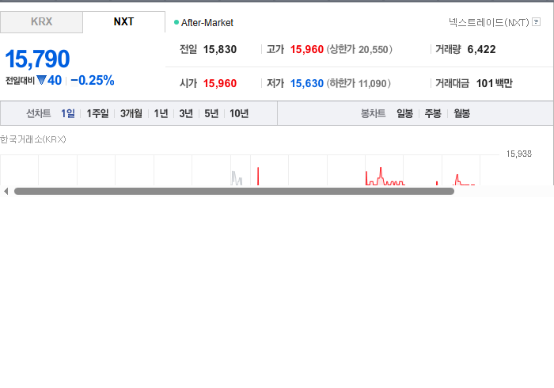
Task: Click the green After-Market status dot
Action: click(176, 22)
